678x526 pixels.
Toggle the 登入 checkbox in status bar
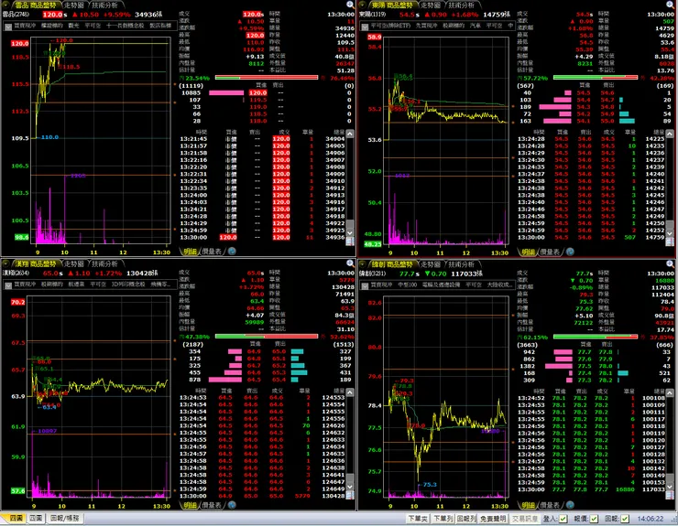563,519
